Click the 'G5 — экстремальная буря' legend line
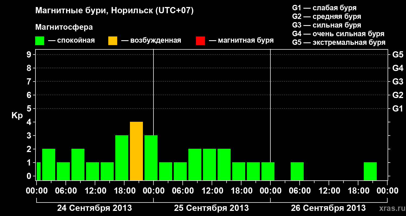 pos(339,42)
